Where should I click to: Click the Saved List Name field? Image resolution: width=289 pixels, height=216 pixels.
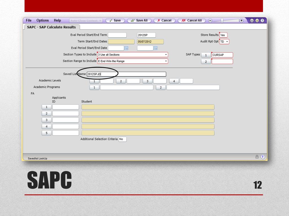click(x=126, y=74)
